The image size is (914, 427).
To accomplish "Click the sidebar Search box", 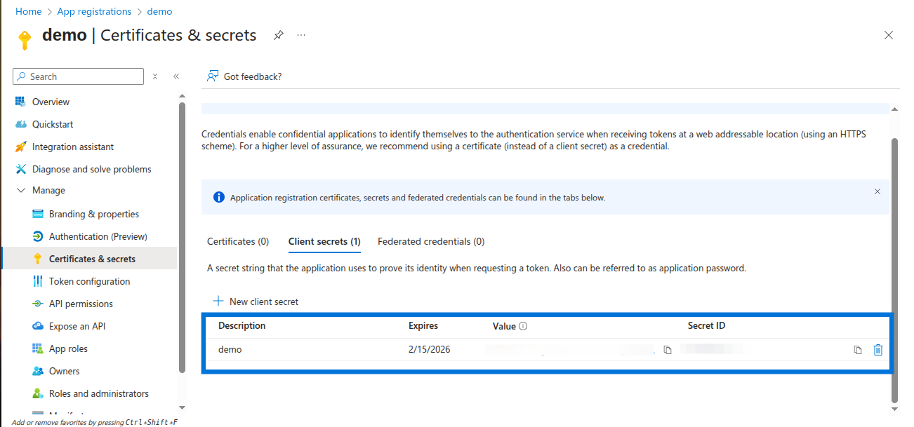I will [78, 76].
